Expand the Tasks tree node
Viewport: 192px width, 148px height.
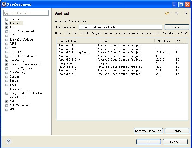(7, 81)
